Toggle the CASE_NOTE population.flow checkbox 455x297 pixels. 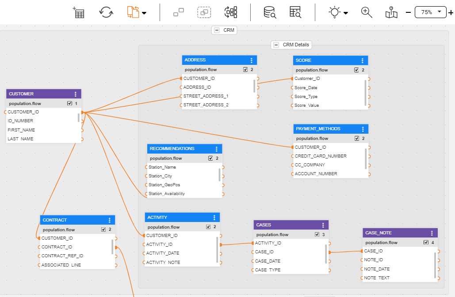pos(426,243)
